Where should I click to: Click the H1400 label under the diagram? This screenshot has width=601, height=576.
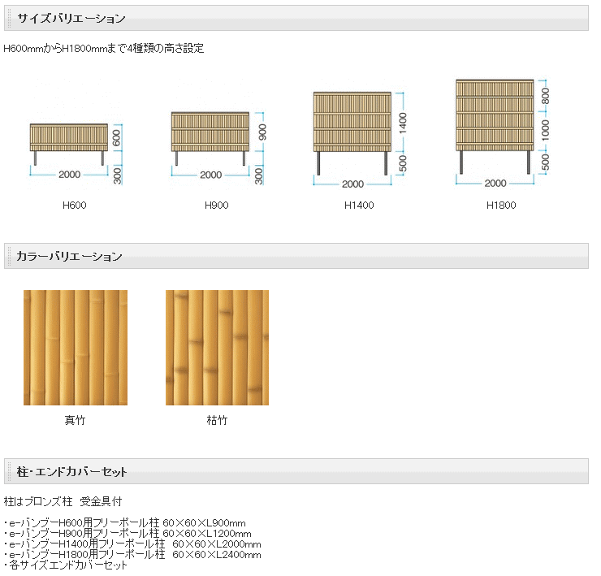click(359, 206)
